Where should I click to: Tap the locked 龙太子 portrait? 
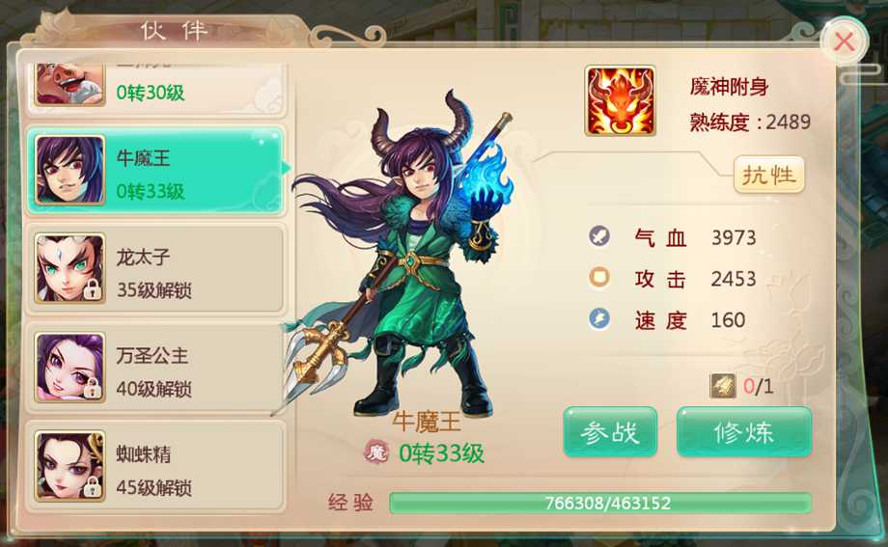point(69,268)
